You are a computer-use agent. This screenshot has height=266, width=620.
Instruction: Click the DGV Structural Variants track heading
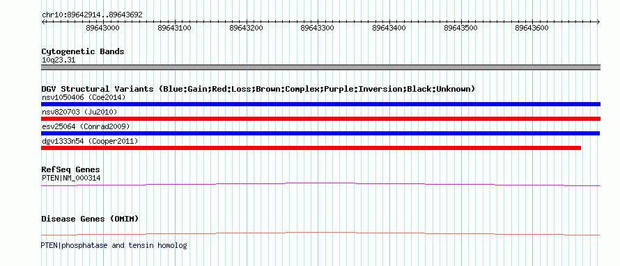click(x=258, y=89)
